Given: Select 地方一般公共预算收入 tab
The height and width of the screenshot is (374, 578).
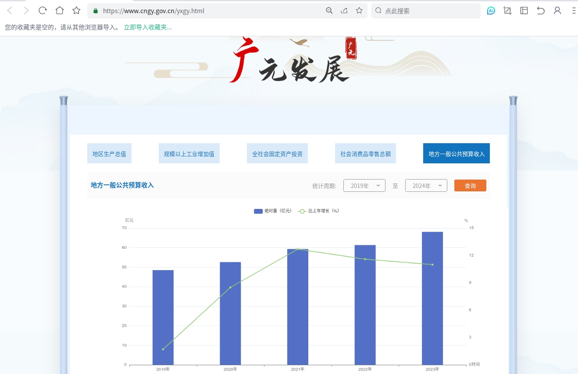Looking at the screenshot, I should pos(457,154).
